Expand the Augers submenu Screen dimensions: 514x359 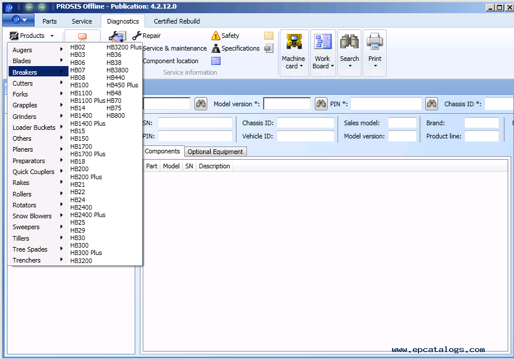(39, 50)
